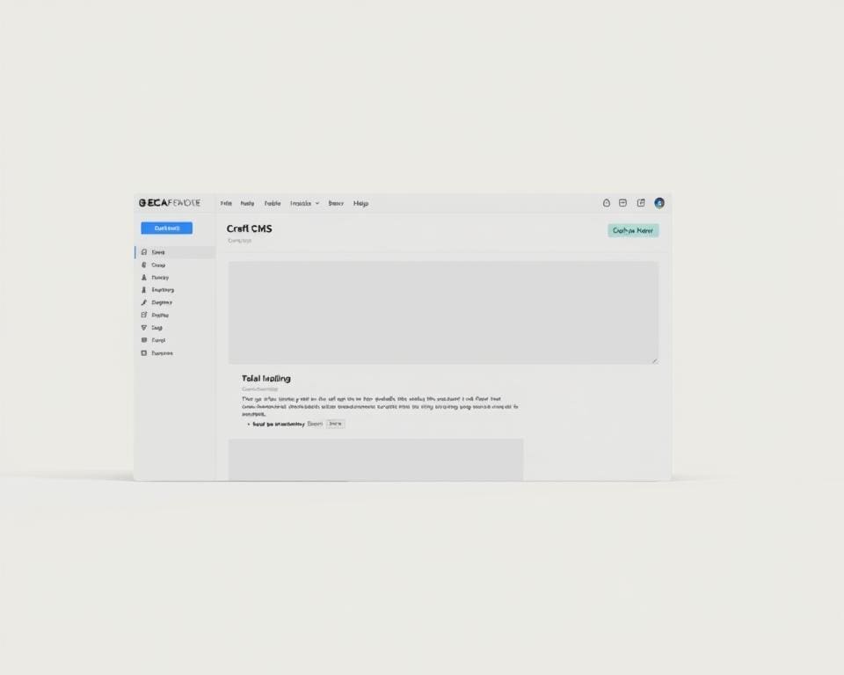Expand the list item beside the Start label
This screenshot has height=675, width=844.
[x=335, y=423]
